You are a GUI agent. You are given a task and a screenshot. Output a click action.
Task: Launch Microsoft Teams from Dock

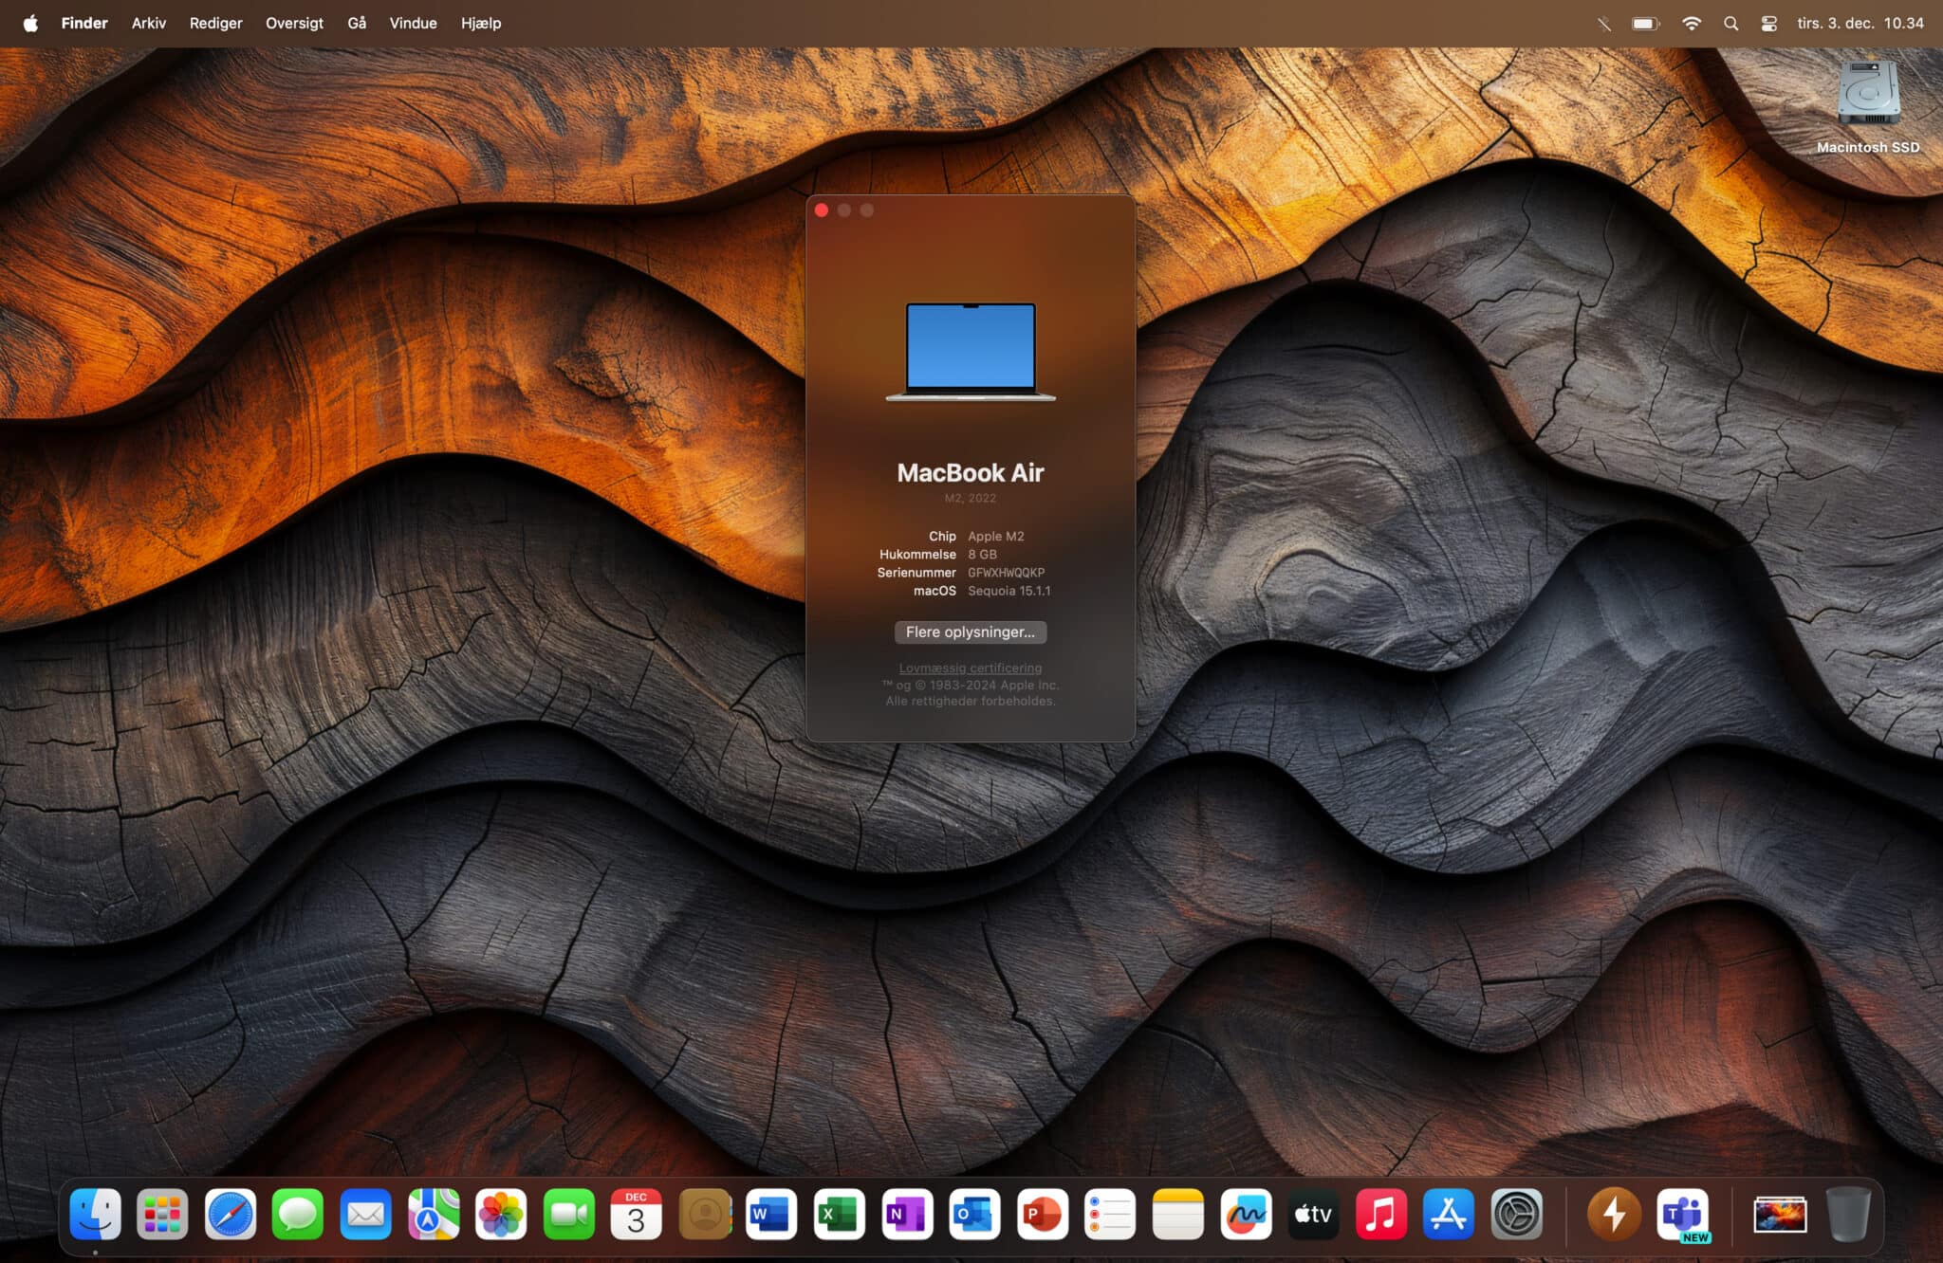click(1683, 1214)
